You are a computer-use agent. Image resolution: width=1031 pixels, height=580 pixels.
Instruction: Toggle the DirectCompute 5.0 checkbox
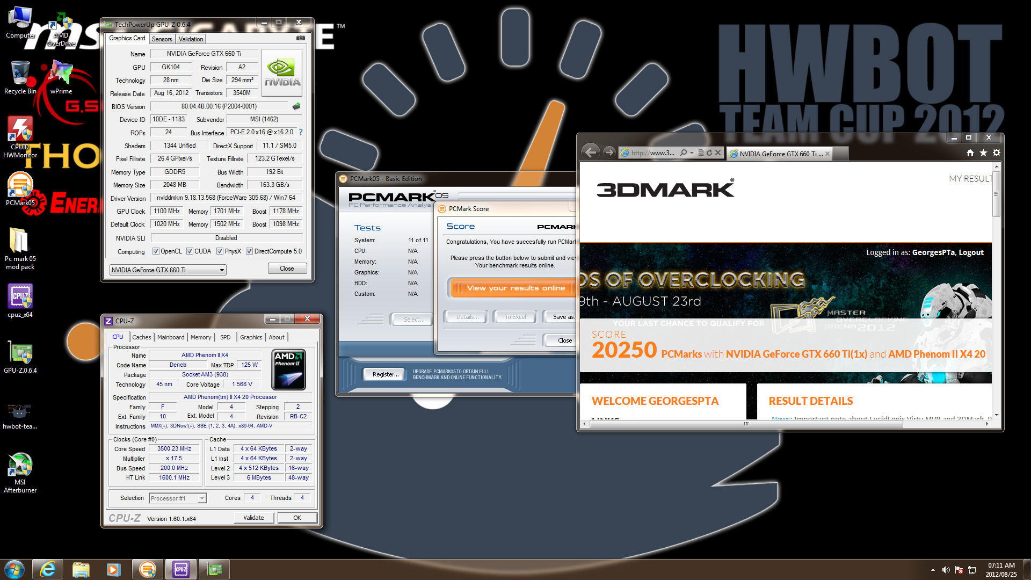pyautogui.click(x=249, y=251)
